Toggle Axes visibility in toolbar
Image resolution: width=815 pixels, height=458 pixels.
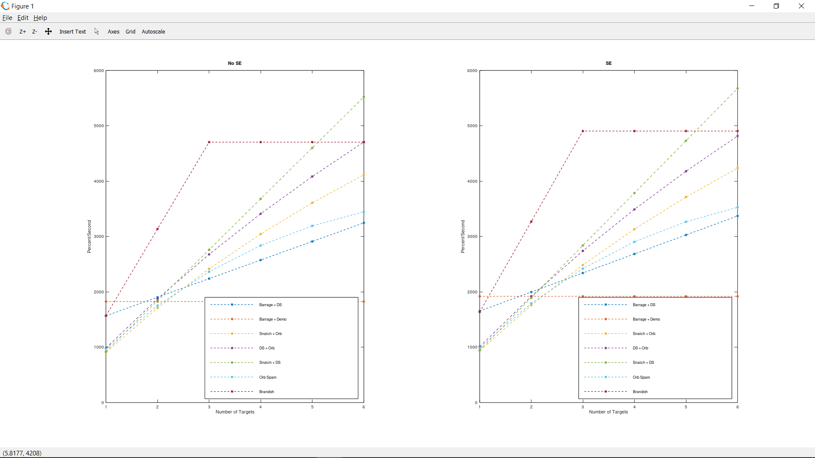113,32
